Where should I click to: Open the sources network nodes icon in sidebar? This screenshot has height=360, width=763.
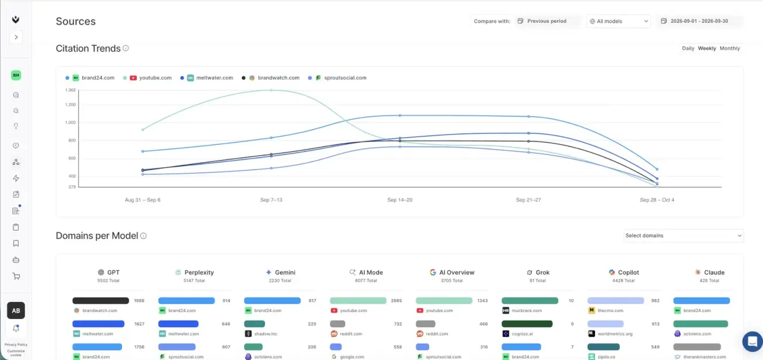[16, 162]
